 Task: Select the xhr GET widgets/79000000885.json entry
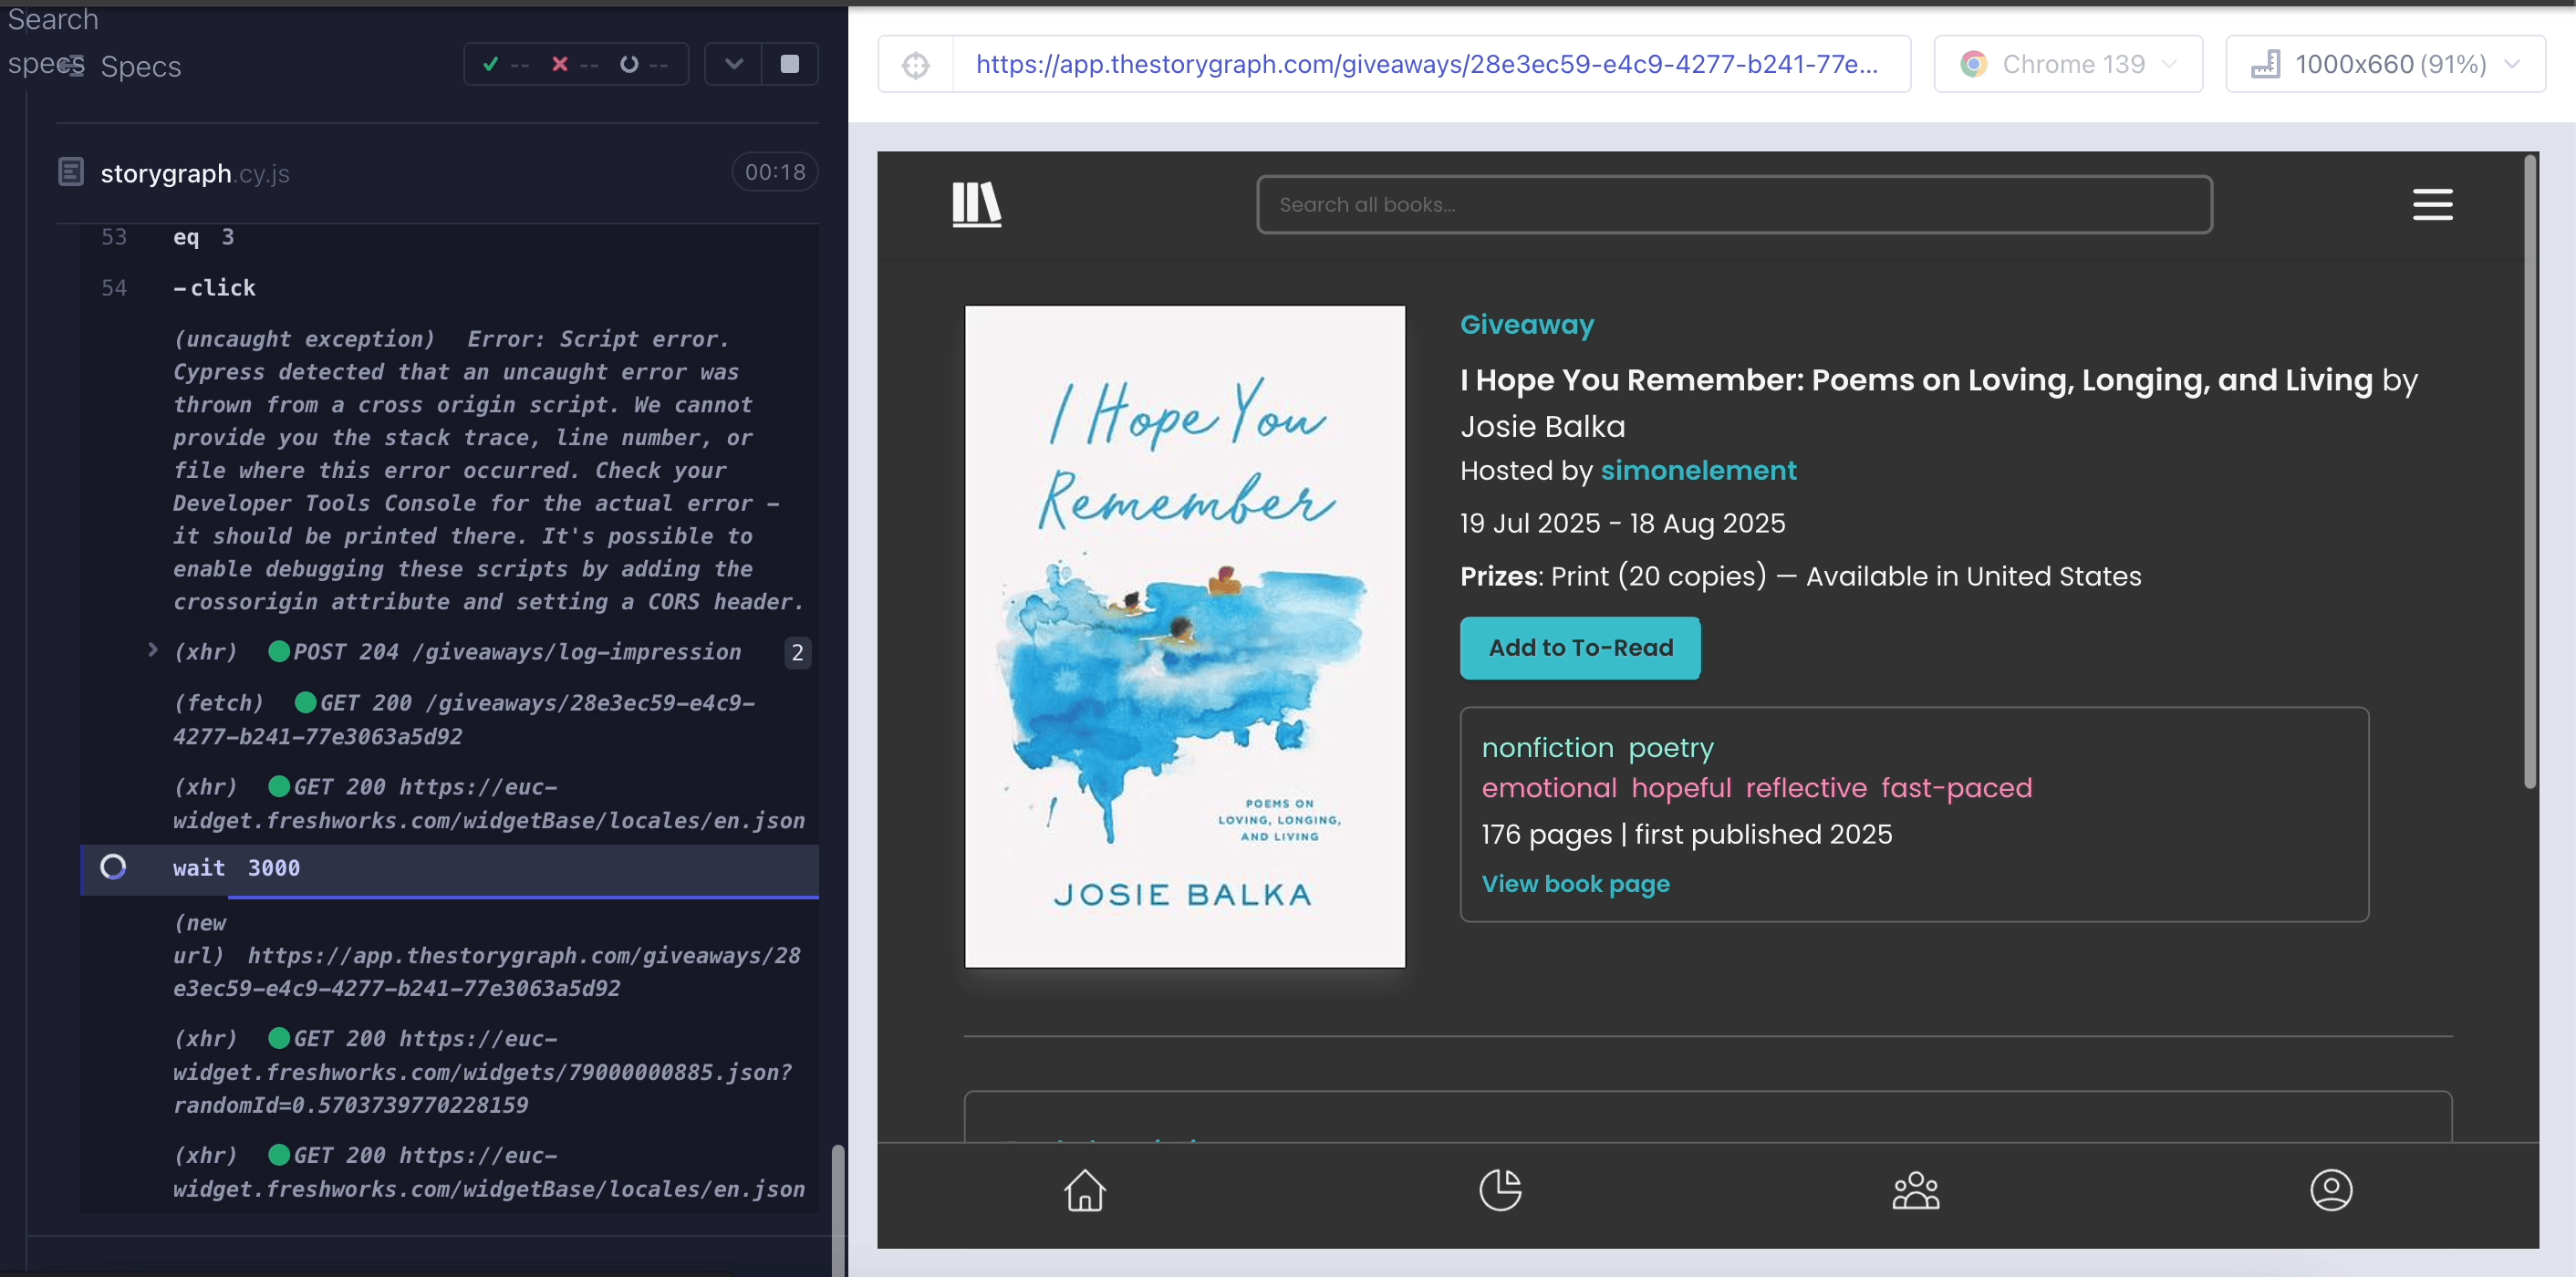point(482,1071)
